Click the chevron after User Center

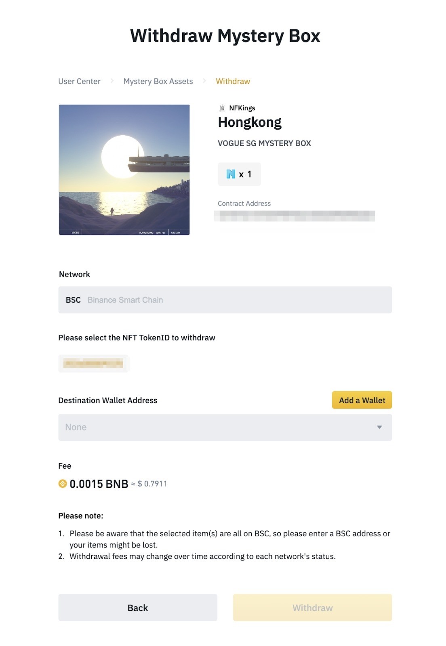(112, 81)
